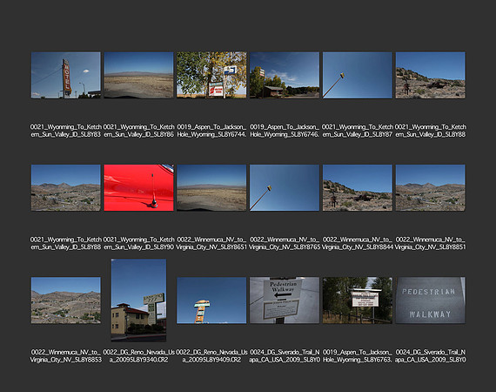Click file name ending Hole_Wyoming_5L8Y6746
Screen dimensions: 496x392
(x=285, y=131)
